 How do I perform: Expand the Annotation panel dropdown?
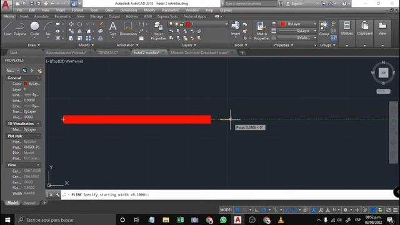point(127,45)
